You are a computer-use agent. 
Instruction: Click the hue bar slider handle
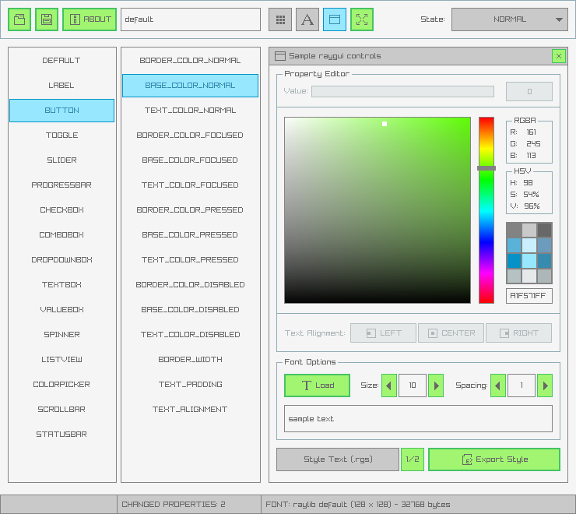pos(486,168)
